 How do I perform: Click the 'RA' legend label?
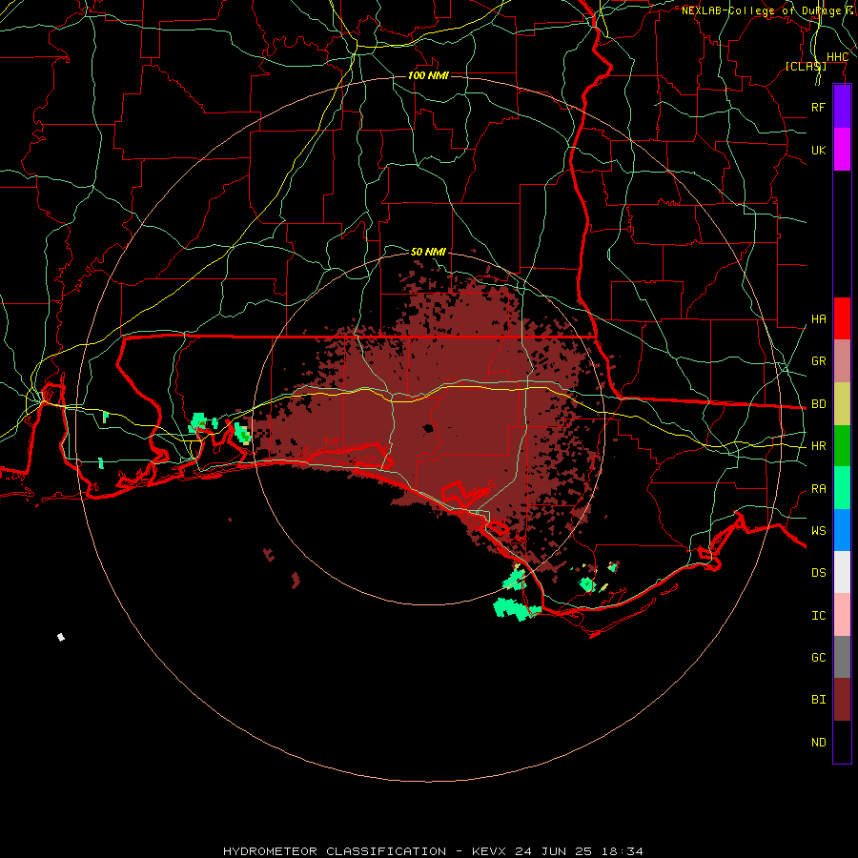tap(818, 489)
